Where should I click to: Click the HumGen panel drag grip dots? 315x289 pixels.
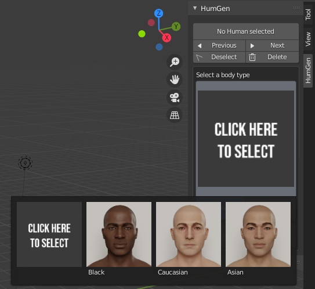296,8
